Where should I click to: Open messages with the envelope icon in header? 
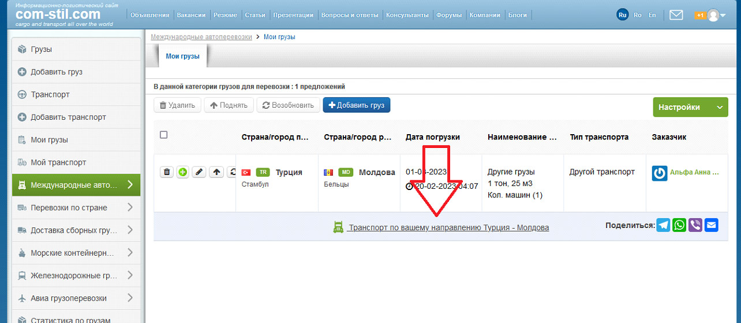pyautogui.click(x=676, y=15)
